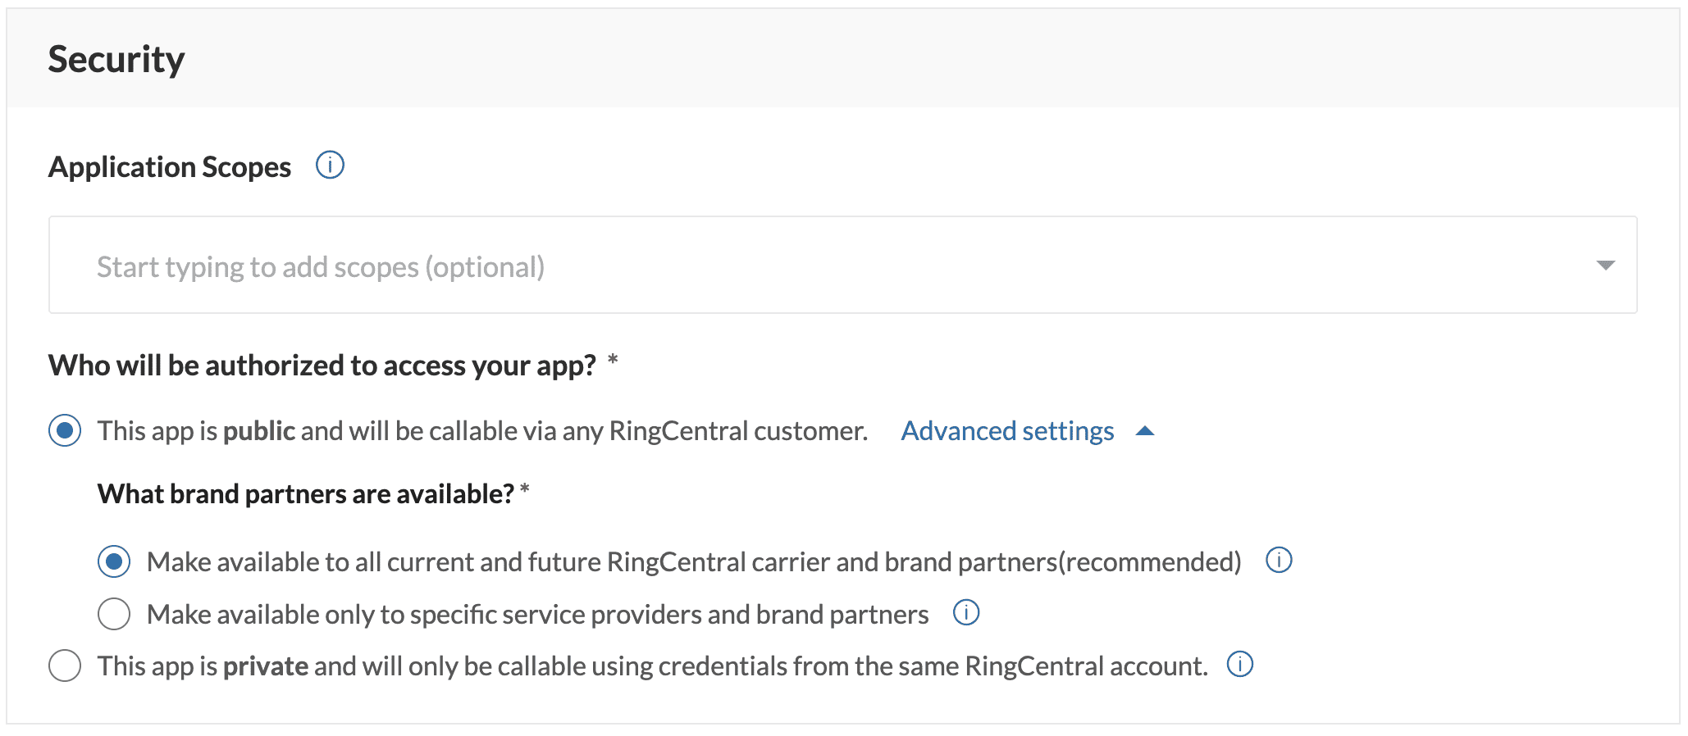Screen dimensions: 1688x736
Task: Click the 'This app is public' label text
Action: [x=482, y=431]
